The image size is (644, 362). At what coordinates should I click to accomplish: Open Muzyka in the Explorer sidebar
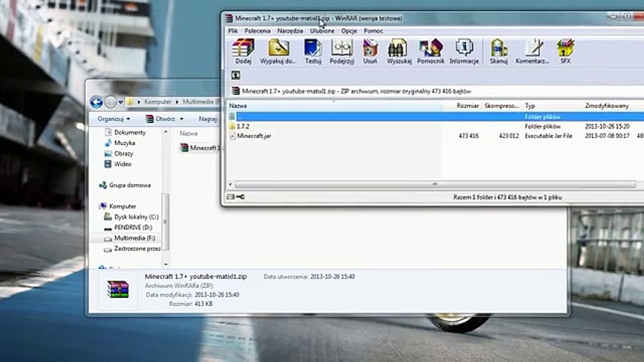coord(124,143)
